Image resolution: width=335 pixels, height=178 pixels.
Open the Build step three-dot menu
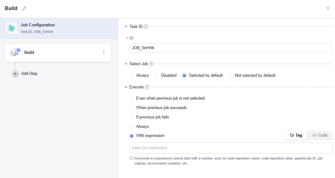pyautogui.click(x=104, y=52)
